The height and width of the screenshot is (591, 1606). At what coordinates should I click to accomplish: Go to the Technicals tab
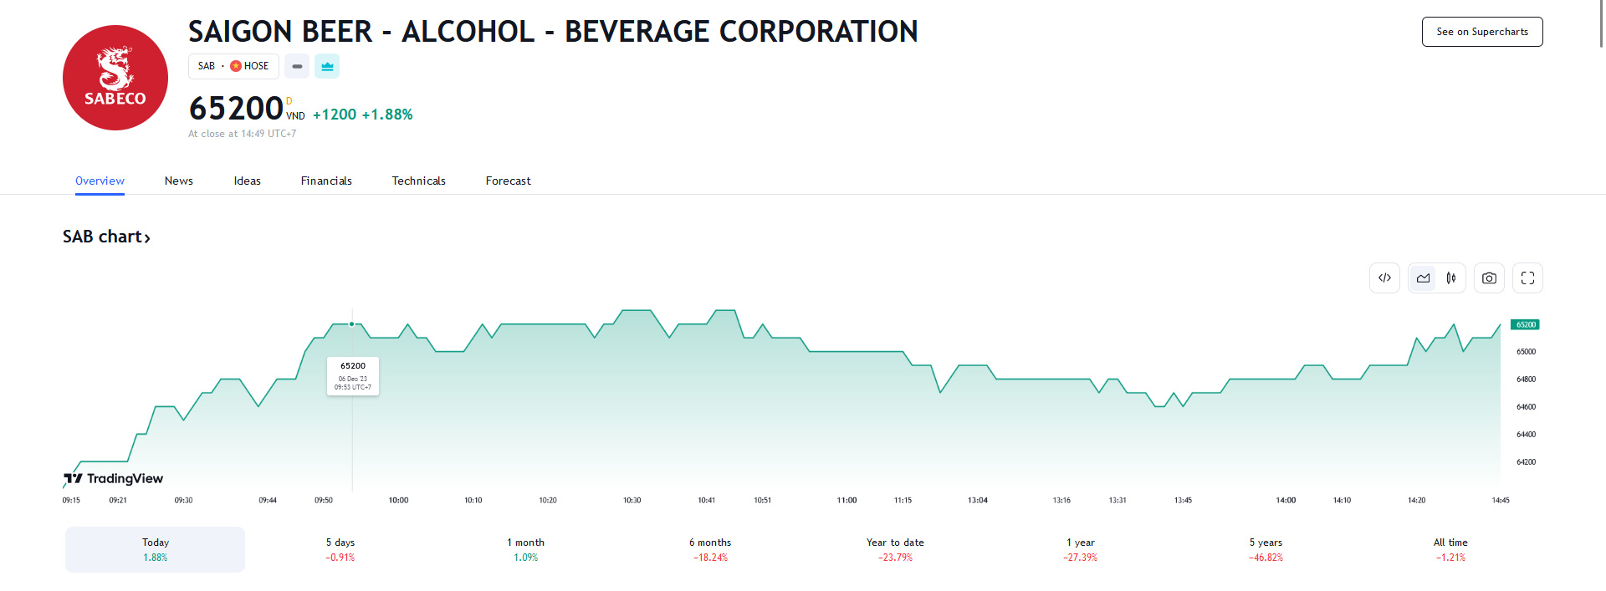pos(418,181)
